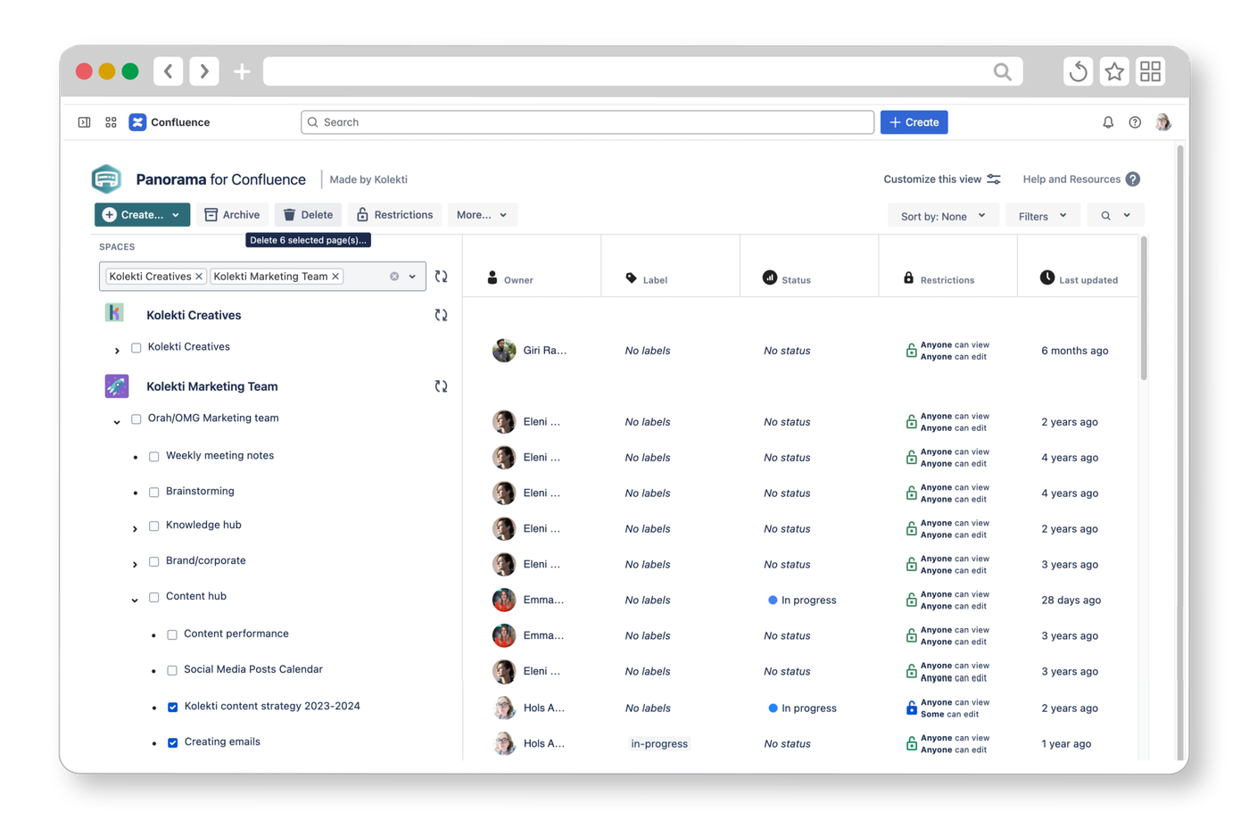Check the Brand/corporate checkbox

(x=154, y=562)
